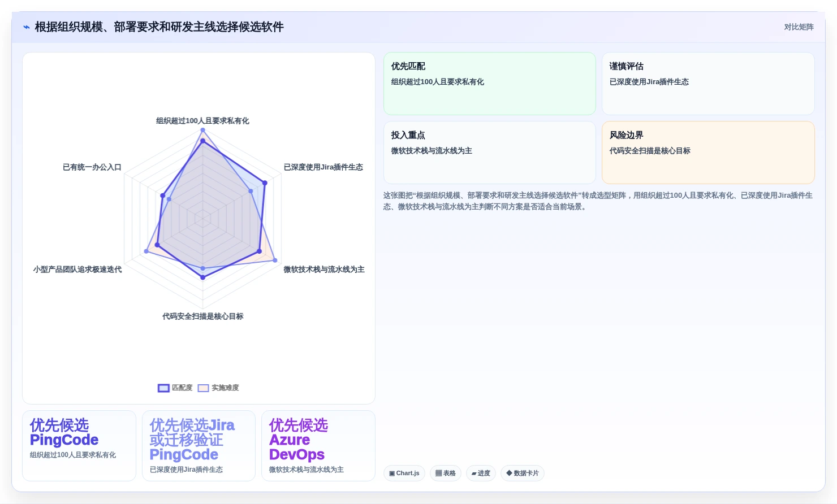Click the radar axis label 已深度使用Jira插件生态
Viewport: 837px width, 504px height.
[x=323, y=167]
